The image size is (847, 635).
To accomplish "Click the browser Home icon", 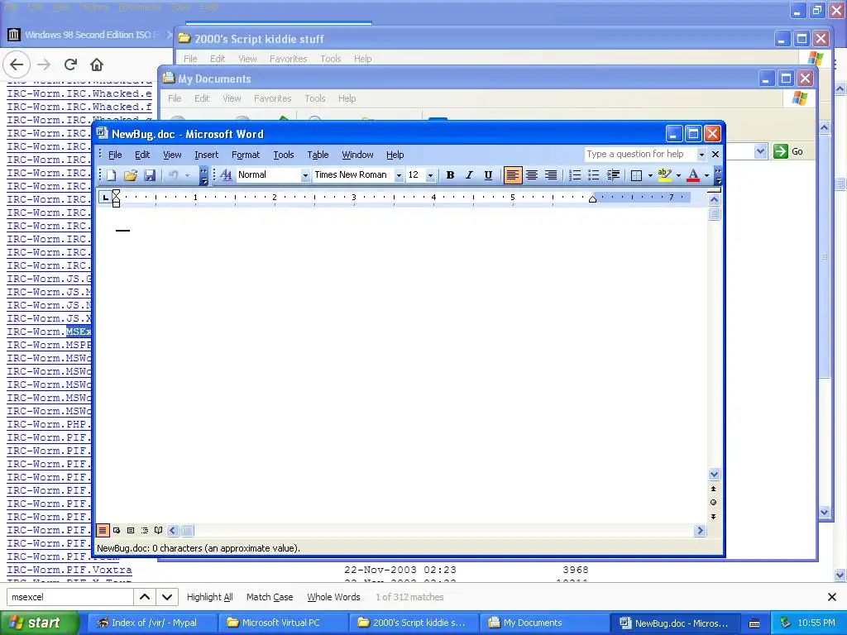I will [97, 64].
